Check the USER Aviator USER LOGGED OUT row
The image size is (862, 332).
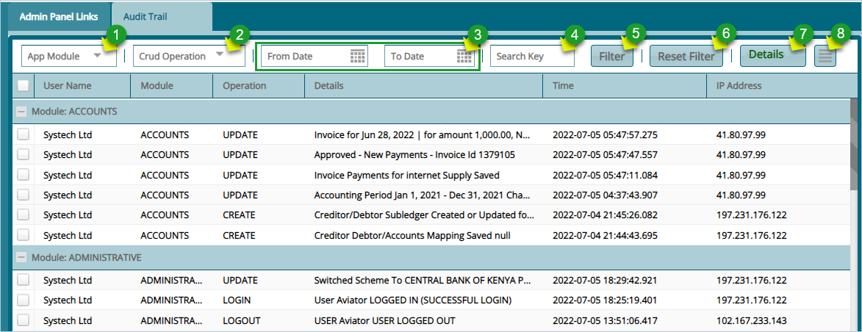[x=23, y=320]
